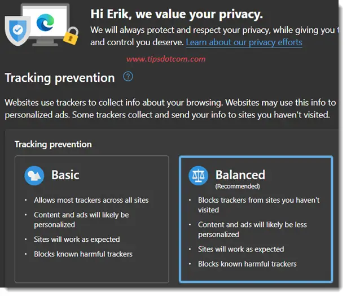Click 'Hi Erik, we value your privacy' heading

tap(177, 14)
